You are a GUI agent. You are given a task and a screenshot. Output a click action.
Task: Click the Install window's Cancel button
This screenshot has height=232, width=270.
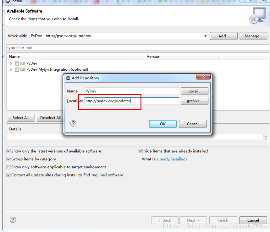253,220
